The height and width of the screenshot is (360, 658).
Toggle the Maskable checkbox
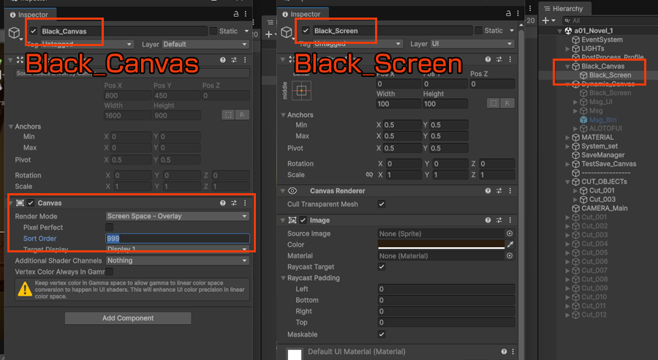tap(381, 334)
